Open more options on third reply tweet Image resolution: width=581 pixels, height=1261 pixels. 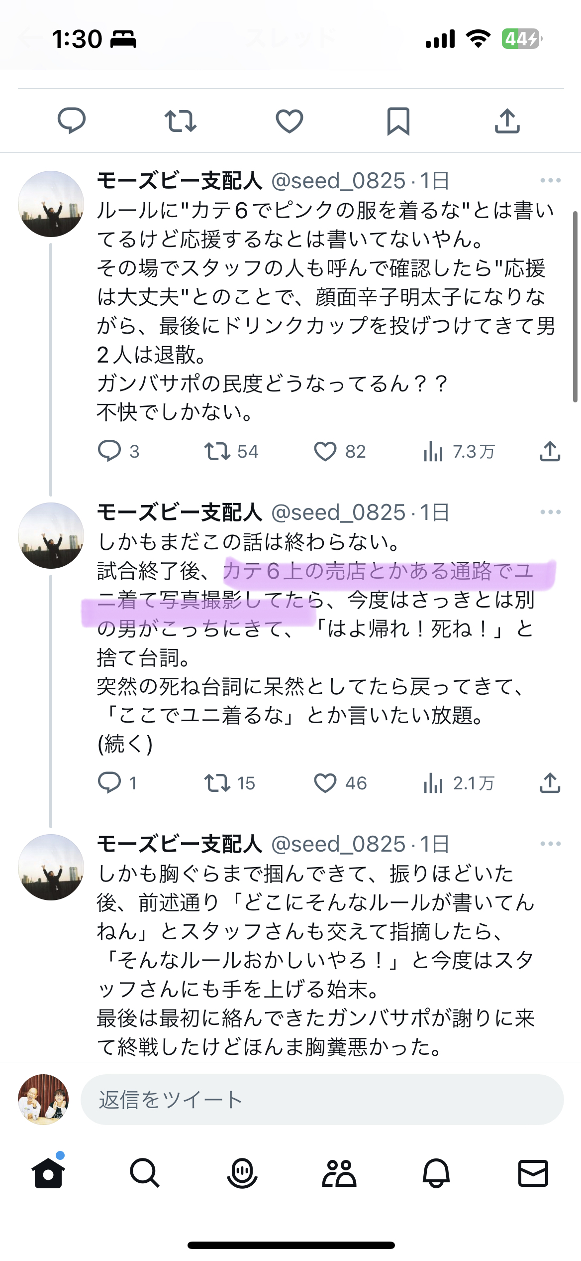tap(550, 844)
